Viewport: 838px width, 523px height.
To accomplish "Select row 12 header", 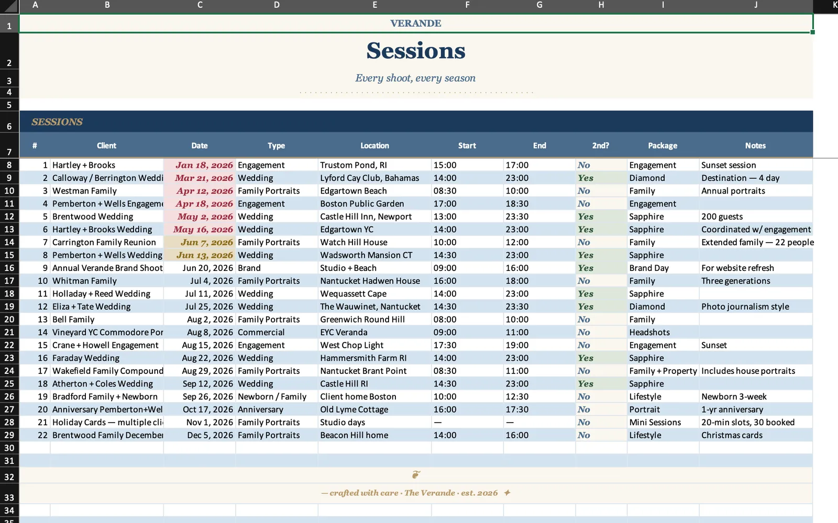I will pyautogui.click(x=9, y=217).
